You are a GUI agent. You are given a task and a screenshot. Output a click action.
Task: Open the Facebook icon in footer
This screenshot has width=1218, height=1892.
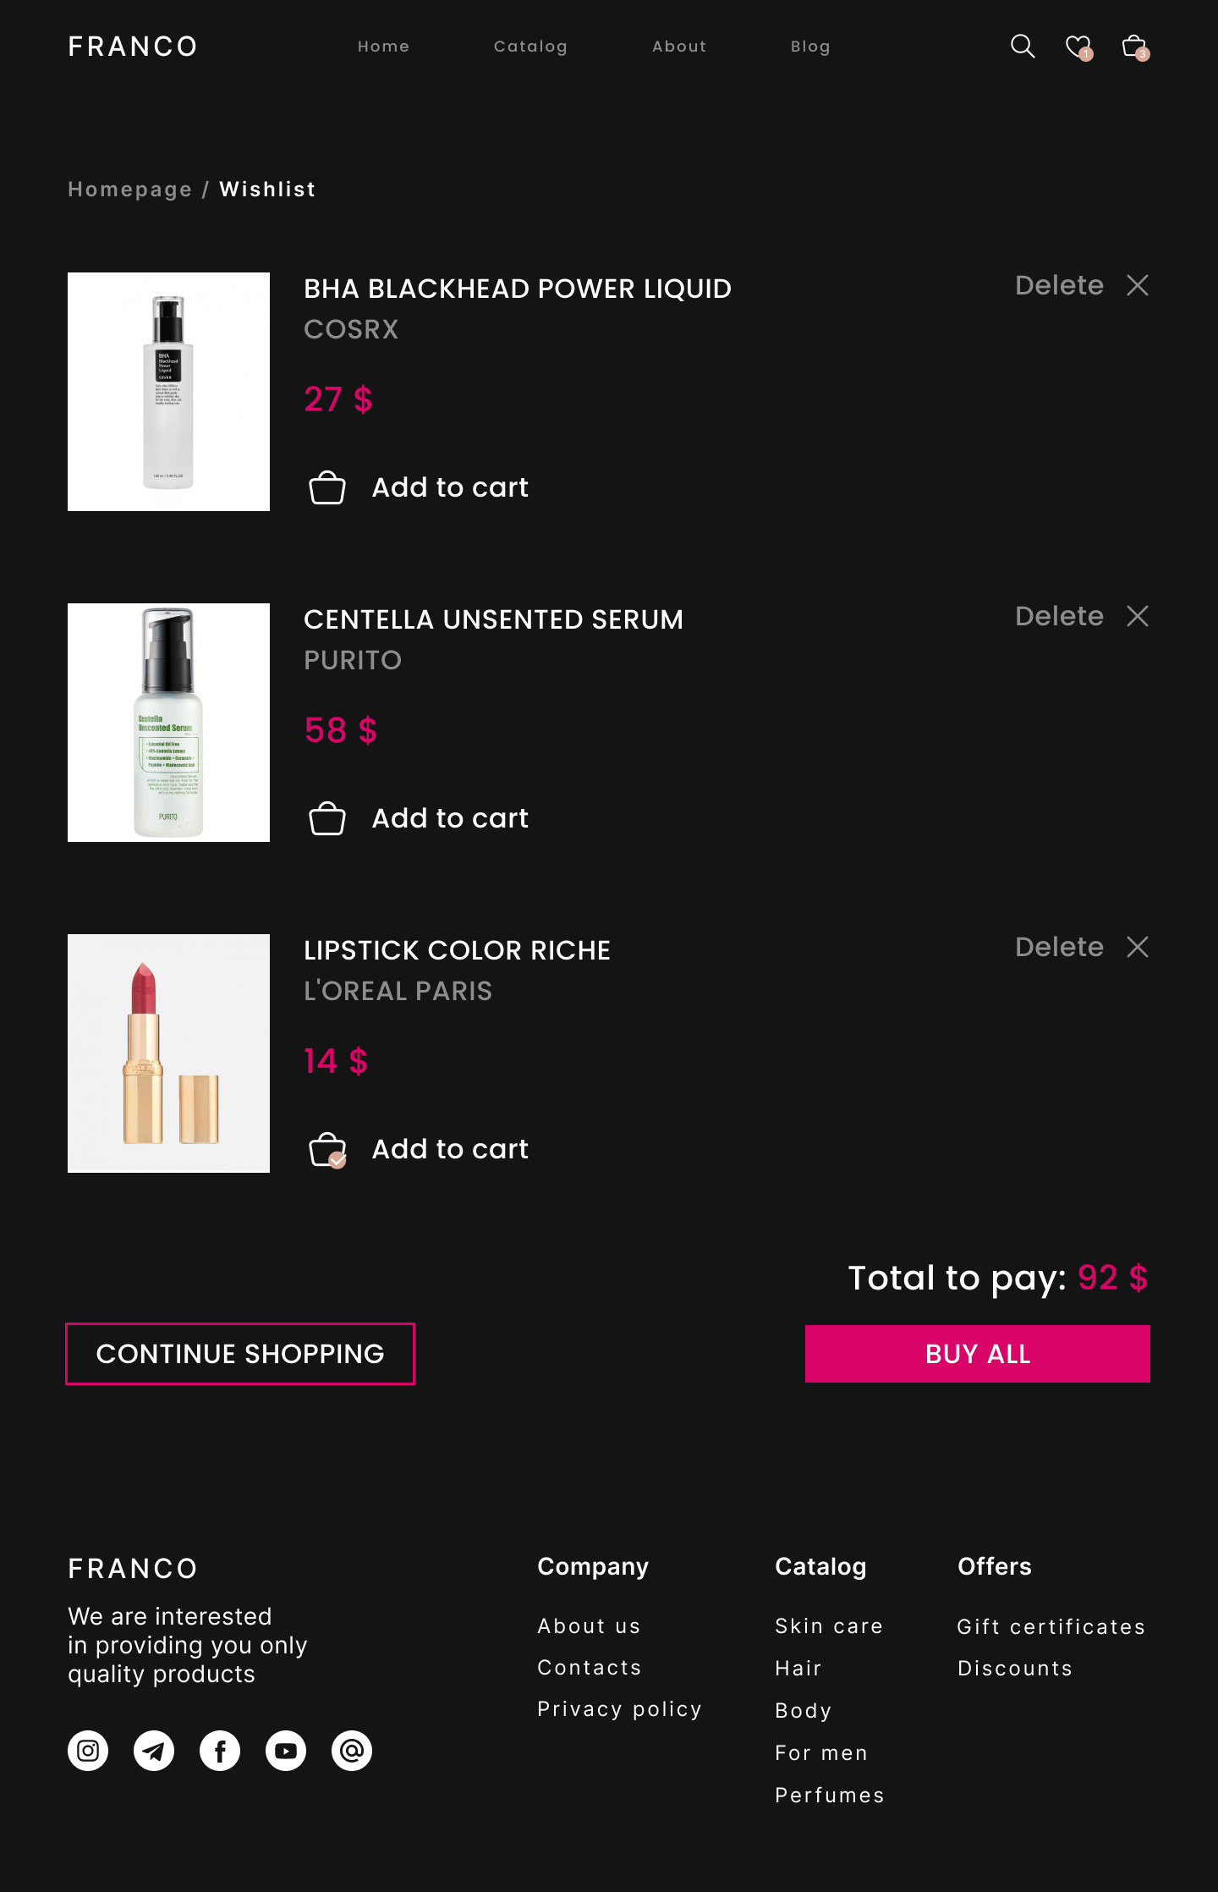[220, 1751]
